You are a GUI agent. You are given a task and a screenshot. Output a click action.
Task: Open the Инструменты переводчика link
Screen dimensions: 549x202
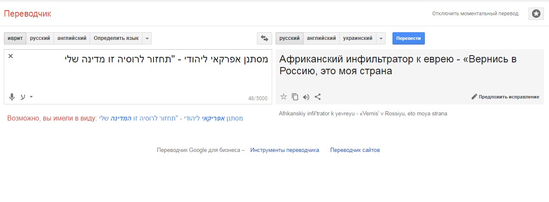pos(284,150)
